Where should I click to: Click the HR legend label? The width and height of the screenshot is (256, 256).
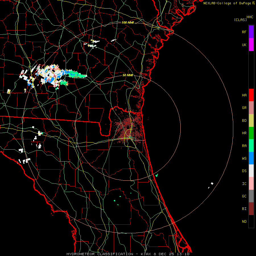tap(244, 133)
